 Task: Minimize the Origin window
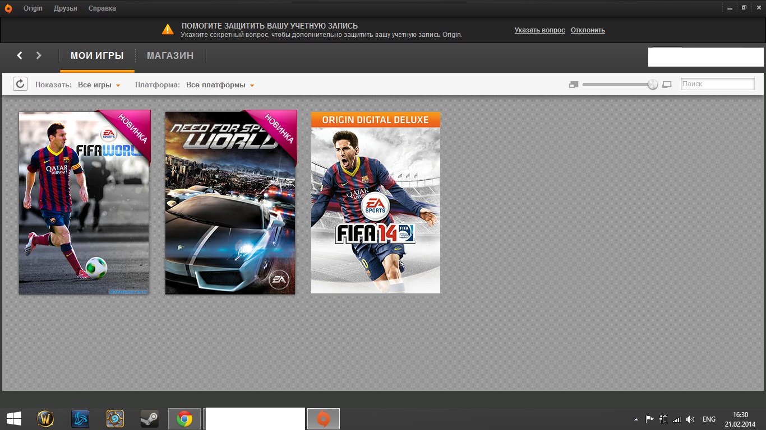(728, 8)
